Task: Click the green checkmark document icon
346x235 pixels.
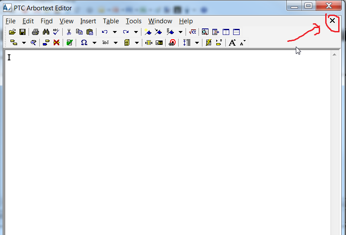Action: [x=70, y=42]
